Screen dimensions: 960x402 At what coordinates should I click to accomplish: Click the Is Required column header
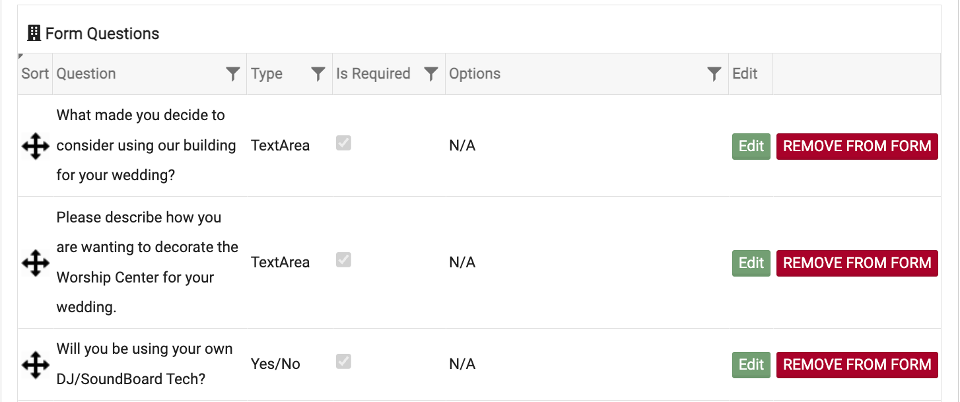373,74
